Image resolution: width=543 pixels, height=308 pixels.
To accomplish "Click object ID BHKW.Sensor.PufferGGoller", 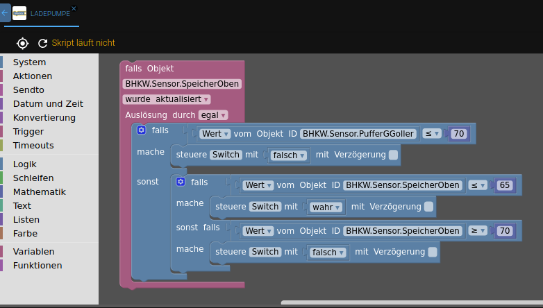I will coord(358,134).
